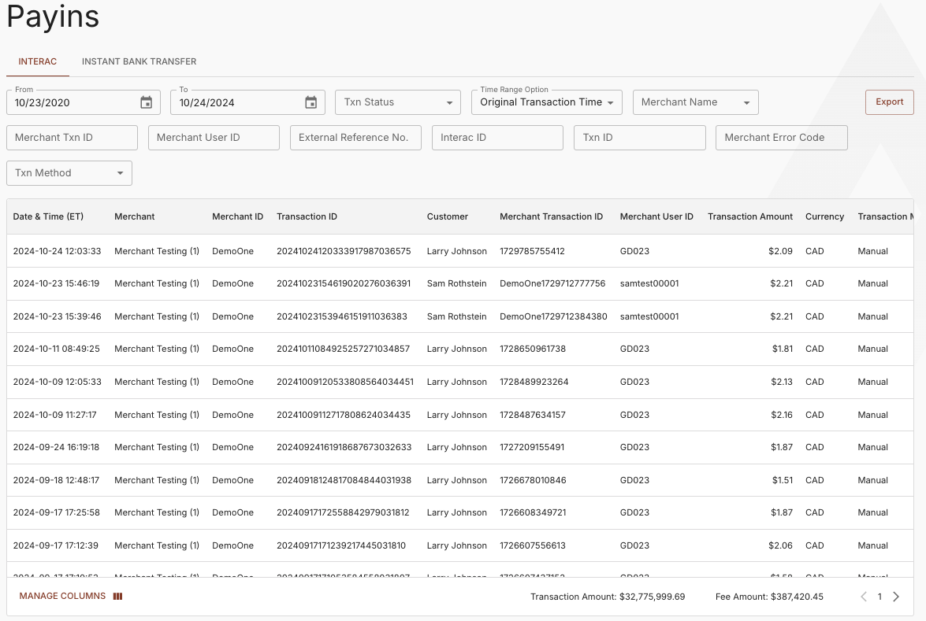Open the Txn Method filter

(69, 173)
